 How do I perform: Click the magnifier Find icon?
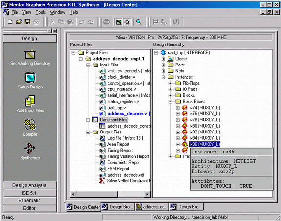click(139, 22)
